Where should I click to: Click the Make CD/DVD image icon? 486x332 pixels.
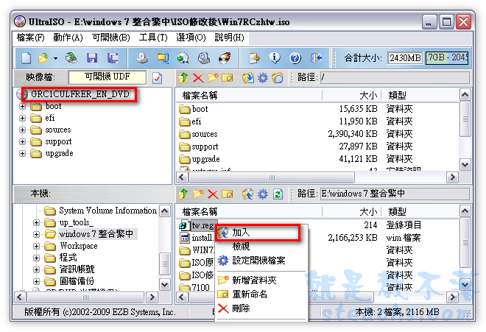[x=142, y=58]
